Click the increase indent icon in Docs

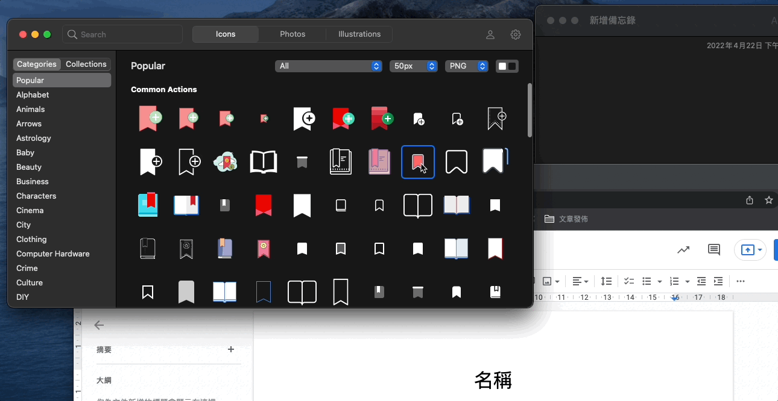718,281
